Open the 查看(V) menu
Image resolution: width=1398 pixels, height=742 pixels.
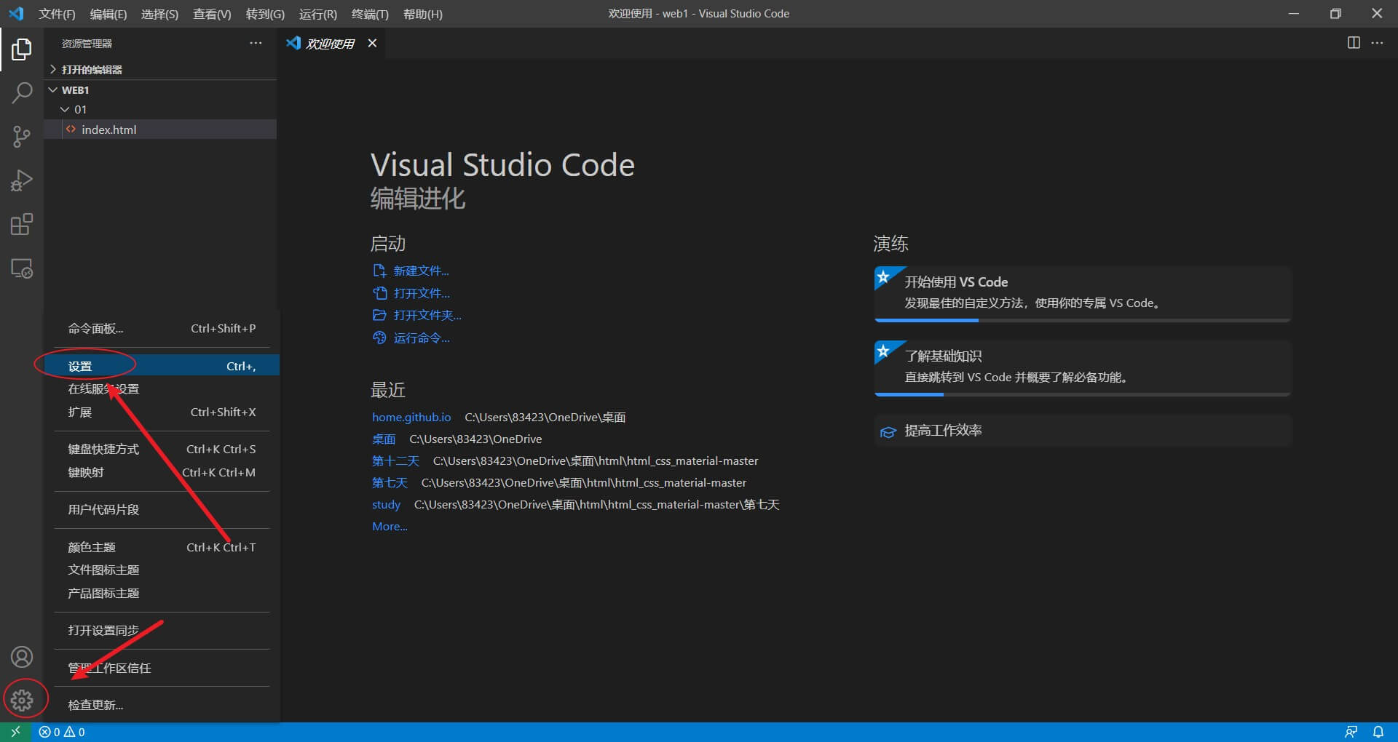(212, 14)
